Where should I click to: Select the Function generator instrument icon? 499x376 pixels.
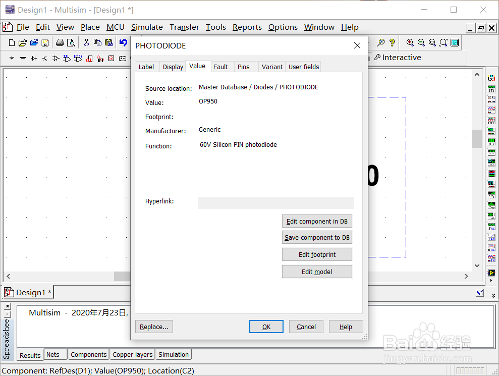click(x=491, y=88)
